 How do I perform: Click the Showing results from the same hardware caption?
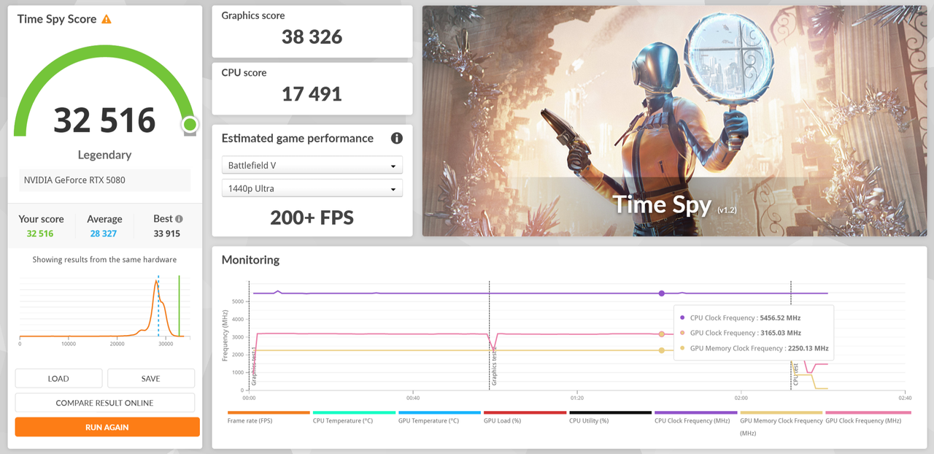(104, 259)
